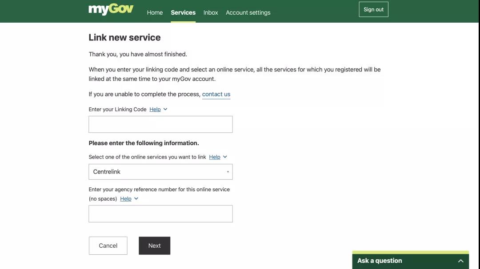Click 'Please enter the following information.' text

click(144, 143)
